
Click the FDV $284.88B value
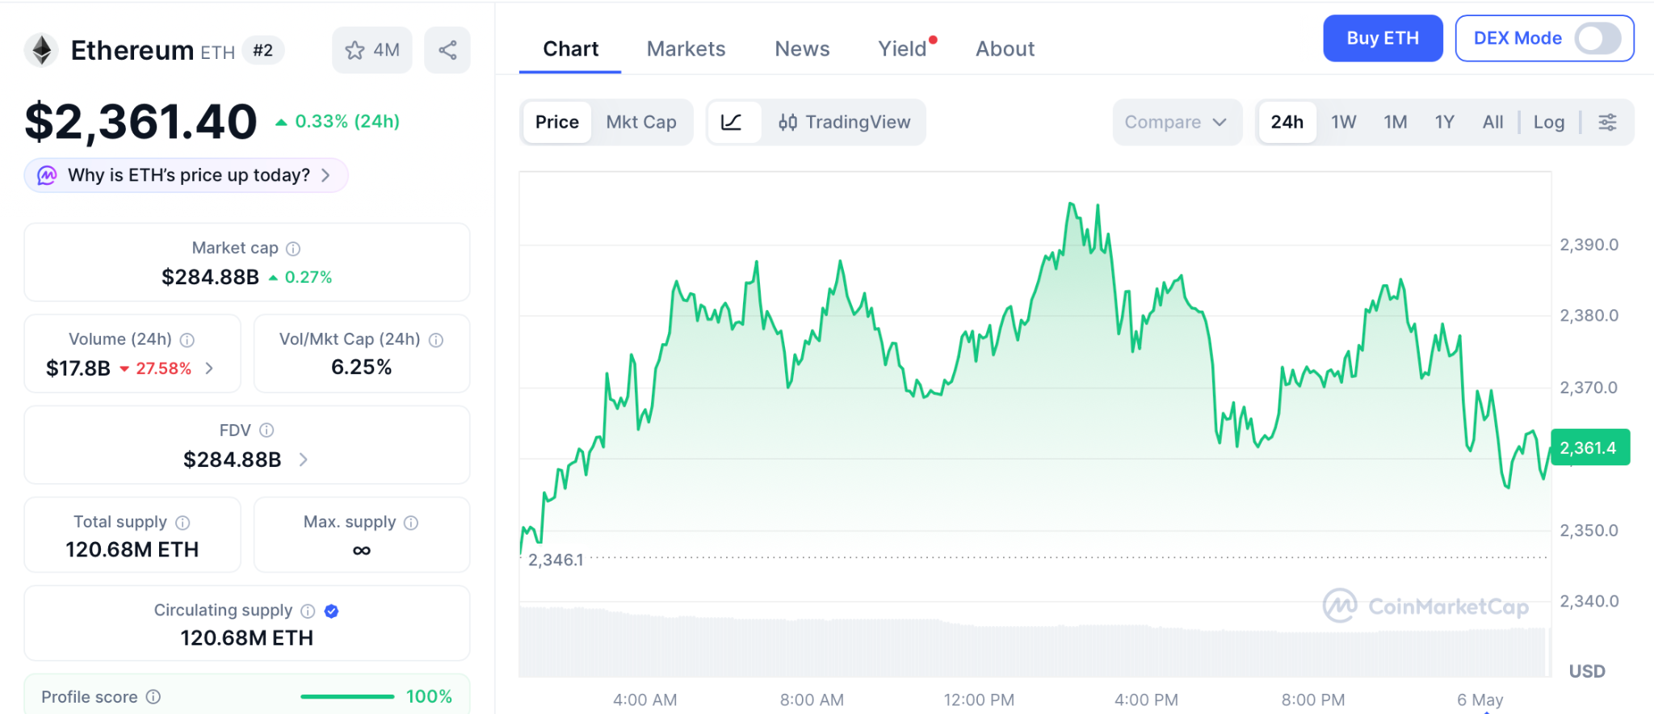pyautogui.click(x=233, y=460)
